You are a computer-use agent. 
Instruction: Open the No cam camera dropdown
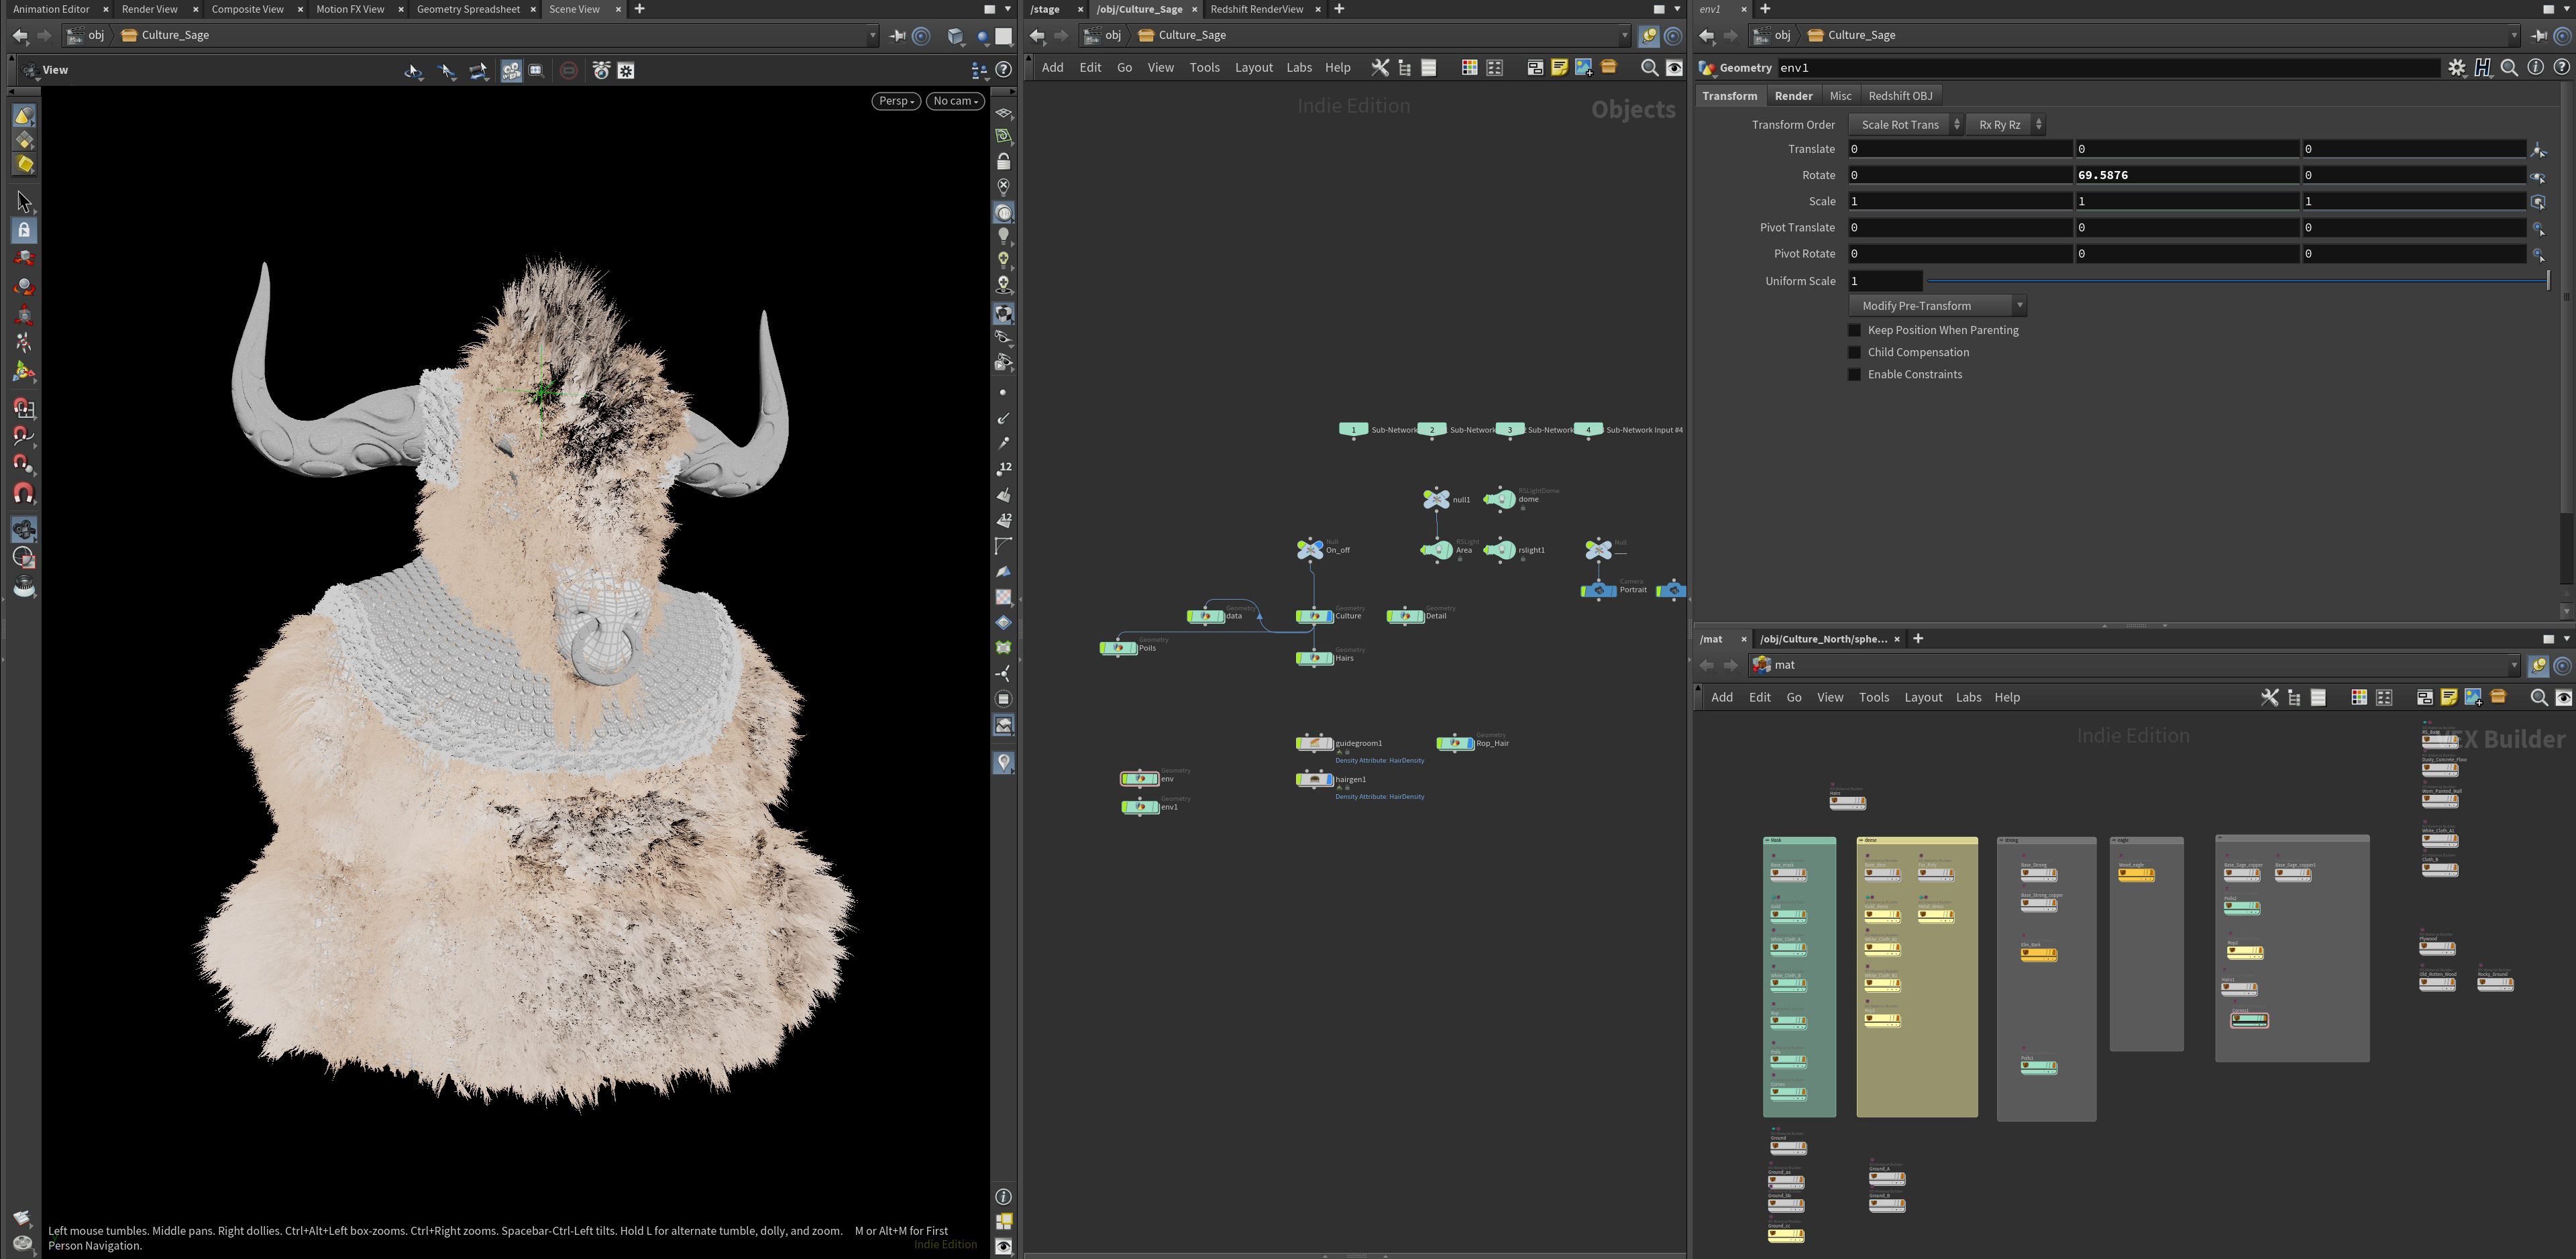(x=954, y=101)
